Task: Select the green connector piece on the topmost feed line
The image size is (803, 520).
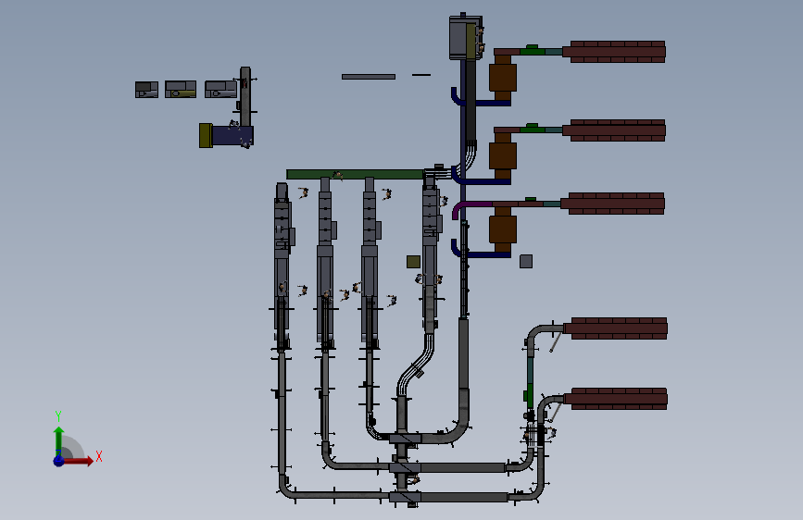Action: point(532,50)
